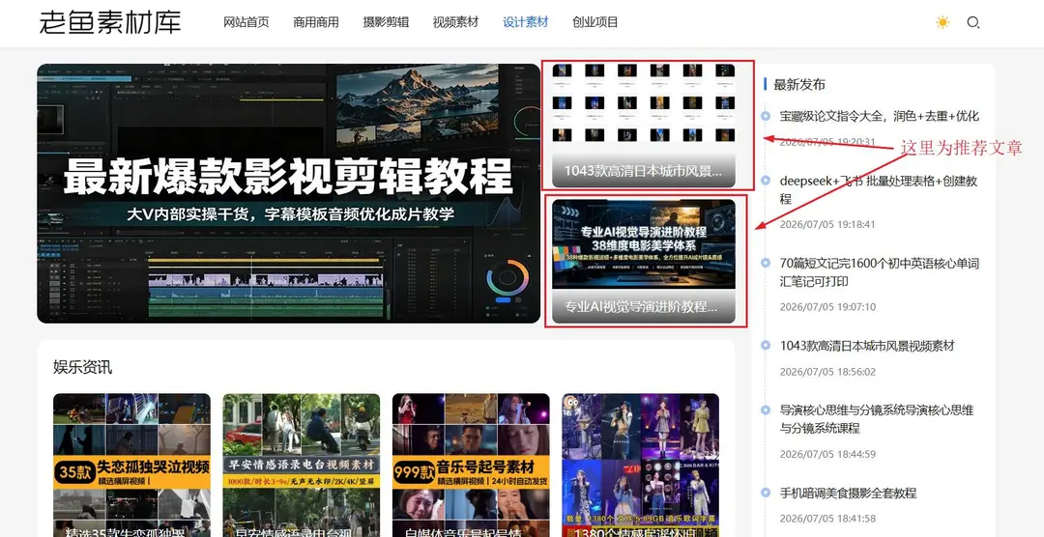
Task: Open the 1043款高清日本城市风景 recommended card
Action: pyautogui.click(x=643, y=126)
